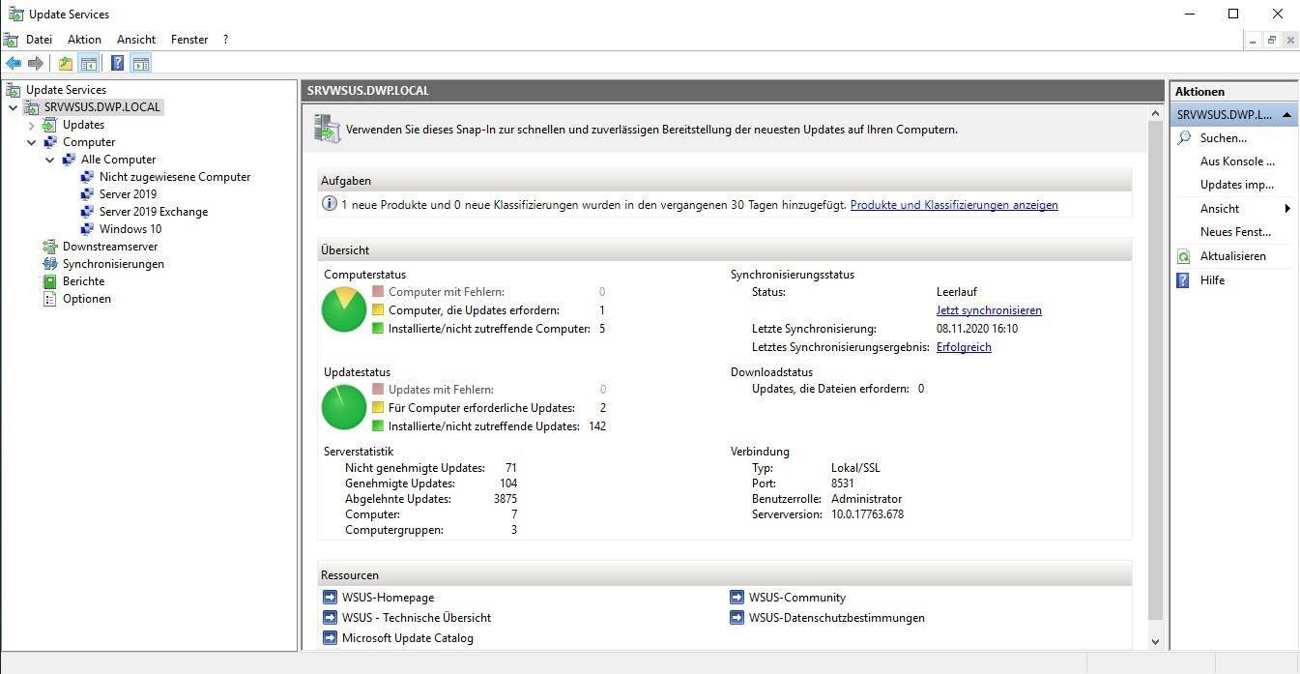Click the Jetzt synchronisieren link
1300x674 pixels.
pos(989,310)
